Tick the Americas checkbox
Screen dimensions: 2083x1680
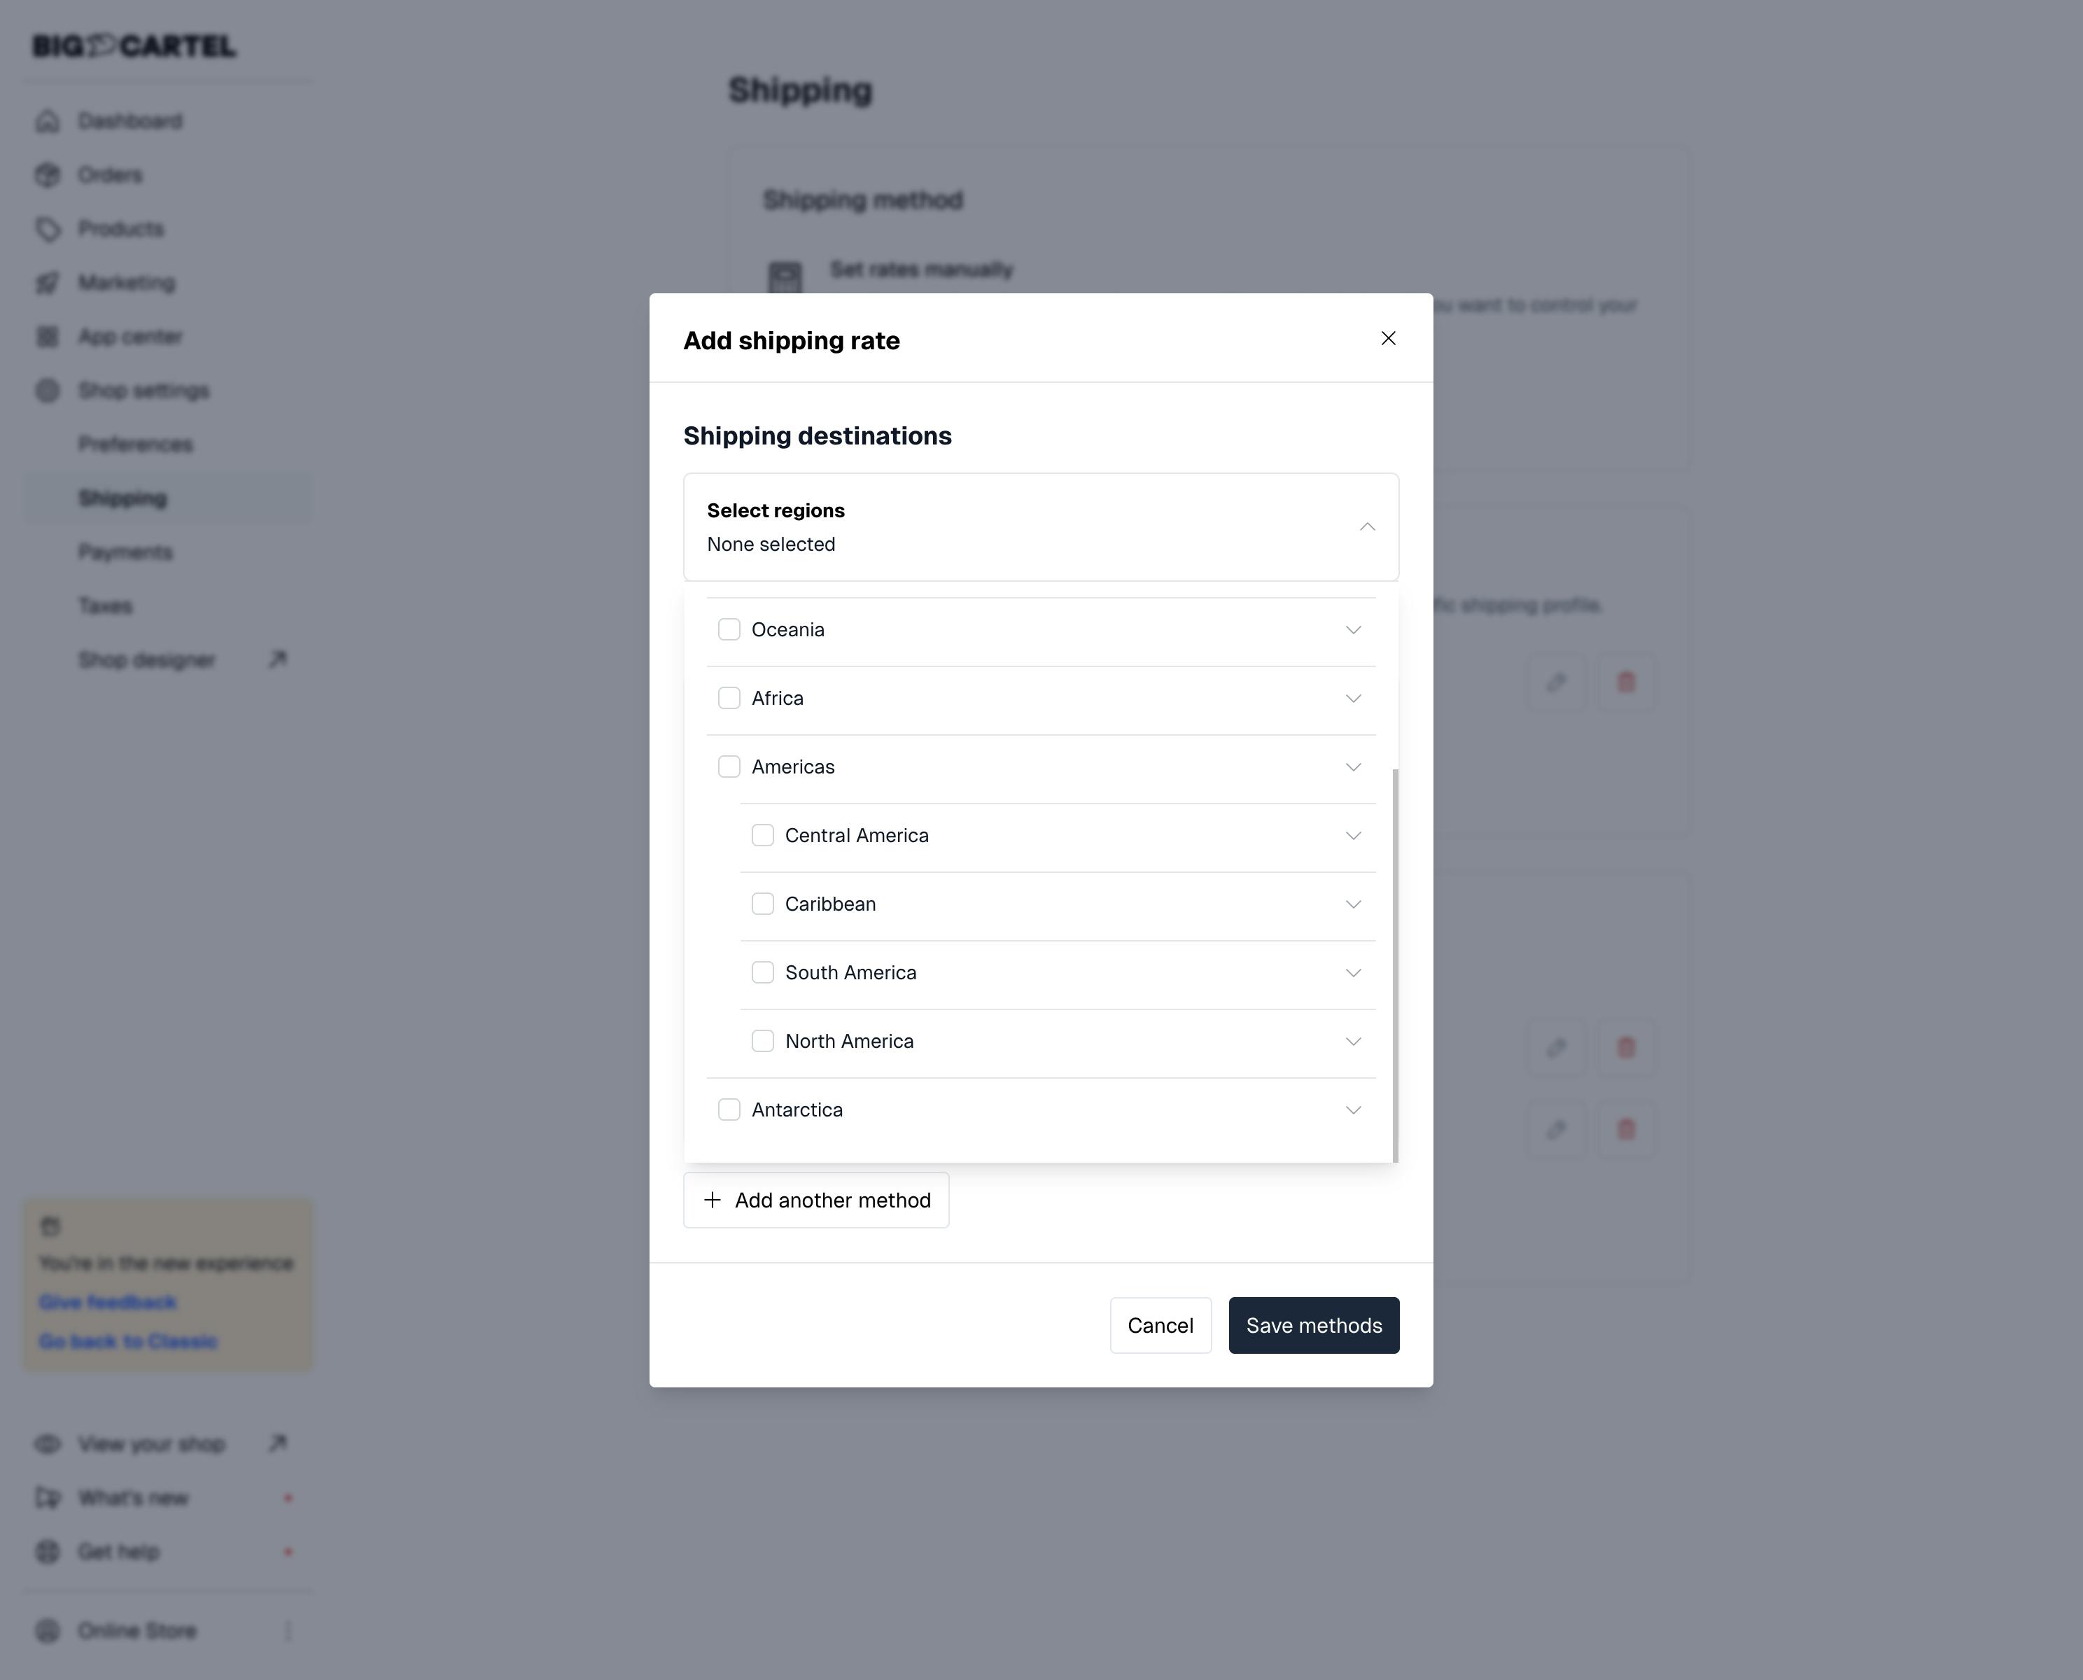point(729,766)
